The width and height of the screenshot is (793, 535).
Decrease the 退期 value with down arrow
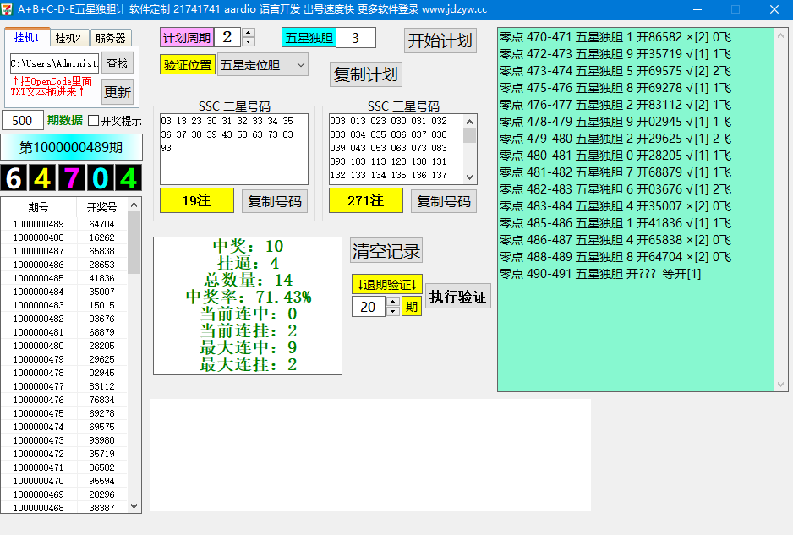(x=393, y=311)
